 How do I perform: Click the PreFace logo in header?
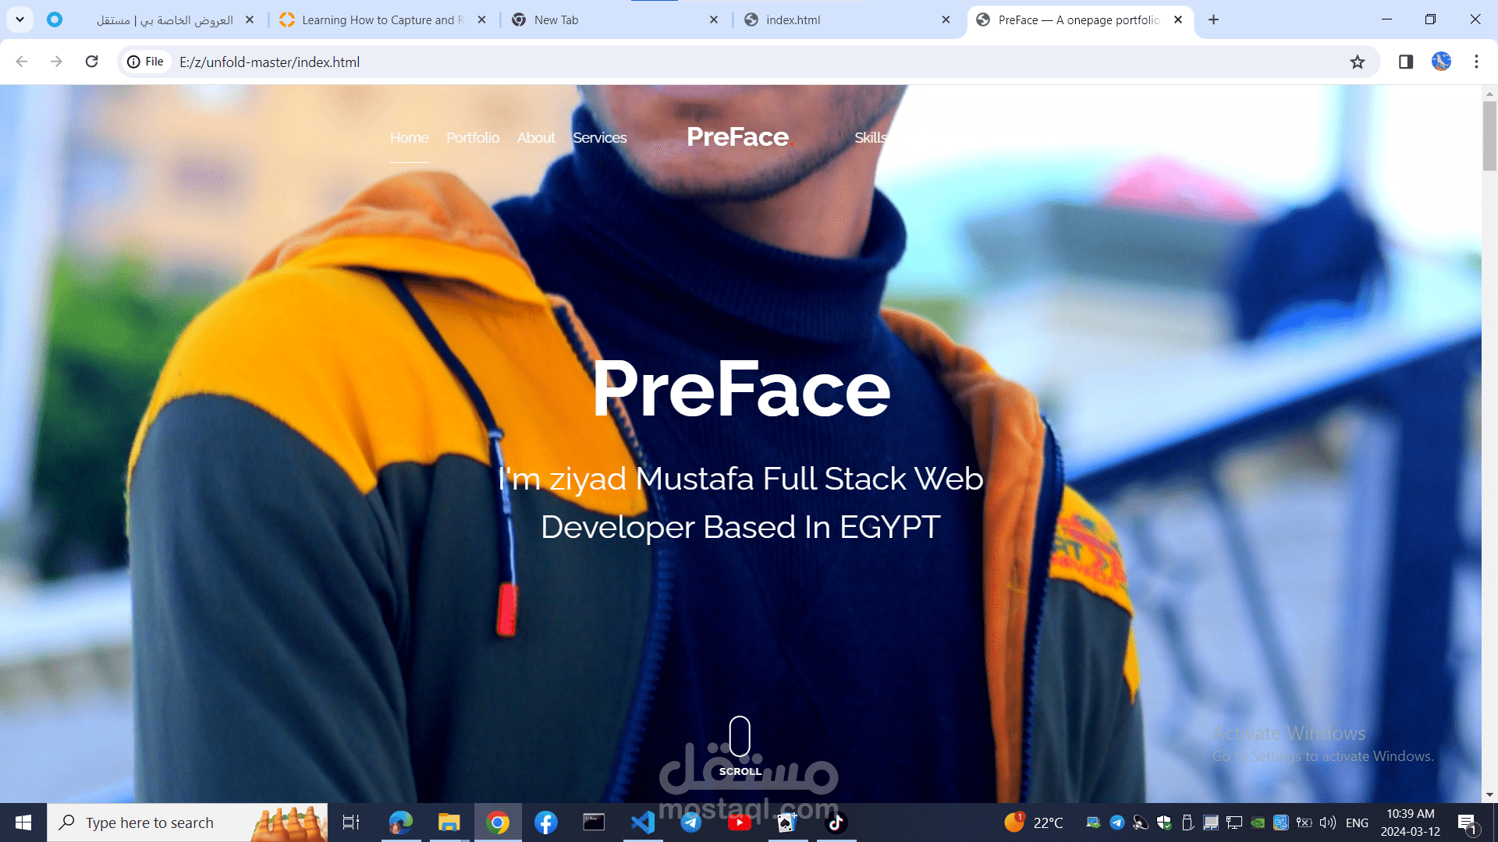[738, 137]
